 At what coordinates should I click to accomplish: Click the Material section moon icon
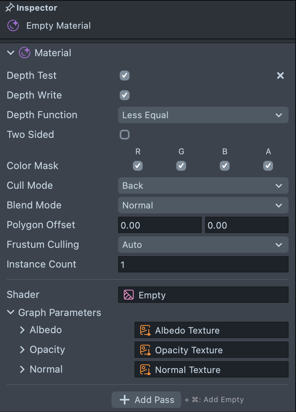[x=25, y=53]
